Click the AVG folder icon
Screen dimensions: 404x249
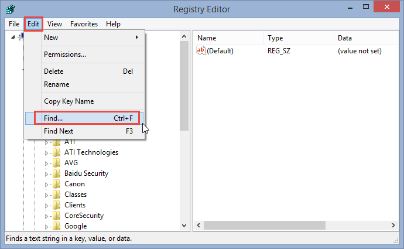point(56,163)
